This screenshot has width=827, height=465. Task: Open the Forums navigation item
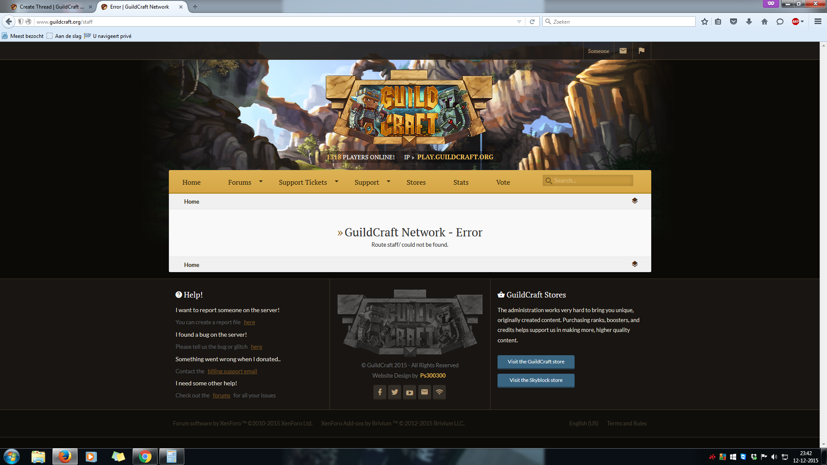[x=239, y=182]
